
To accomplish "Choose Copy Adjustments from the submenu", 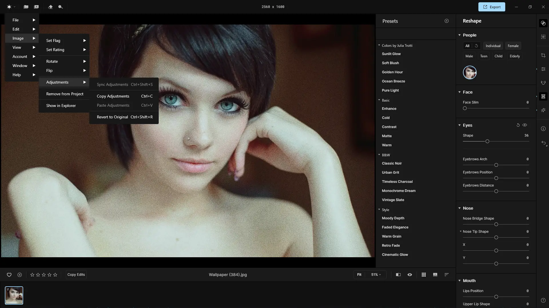I will [x=113, y=96].
